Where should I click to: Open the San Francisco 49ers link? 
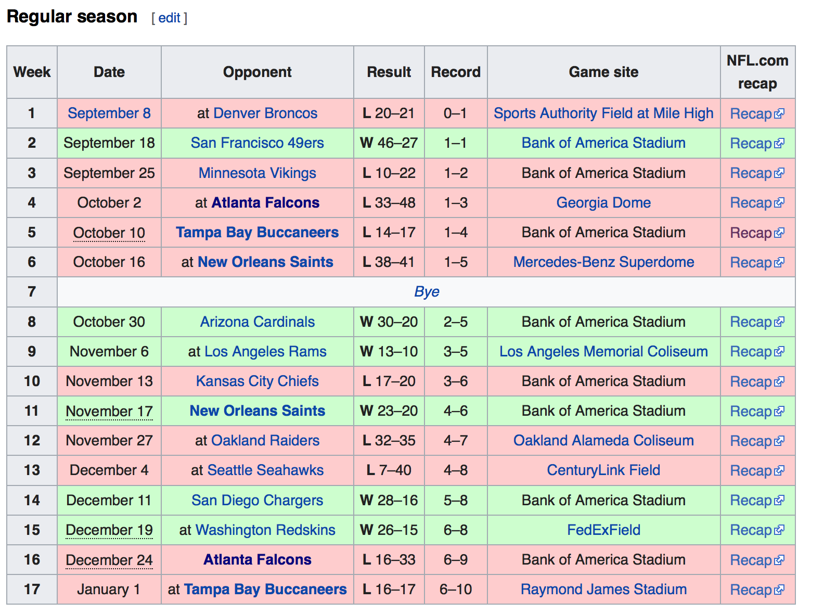click(x=257, y=143)
